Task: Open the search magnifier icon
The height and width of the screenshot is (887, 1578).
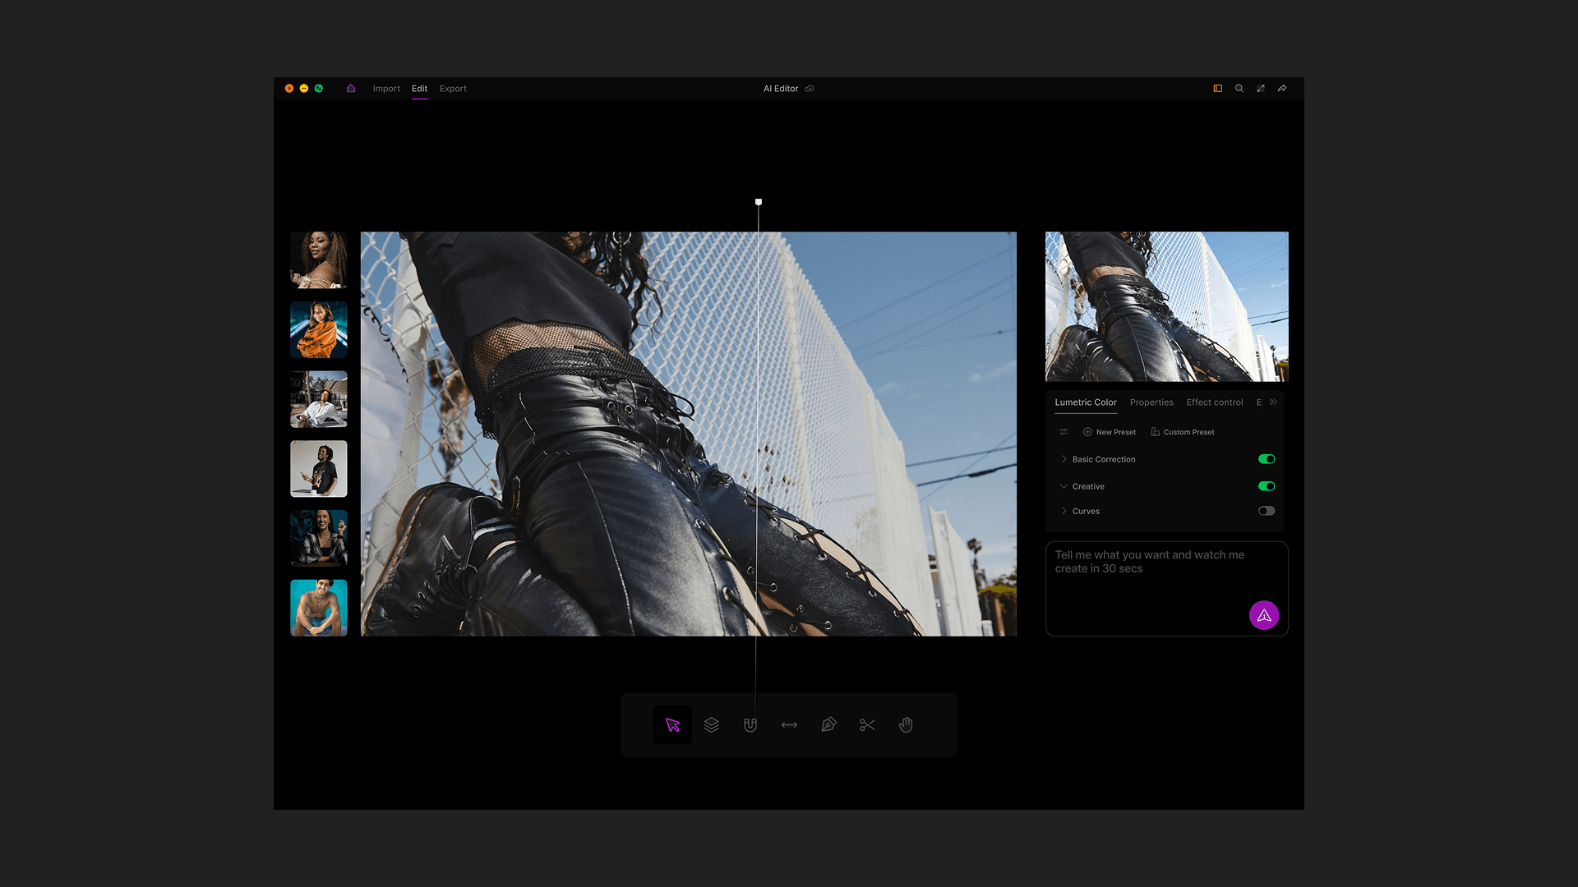Action: (1239, 89)
